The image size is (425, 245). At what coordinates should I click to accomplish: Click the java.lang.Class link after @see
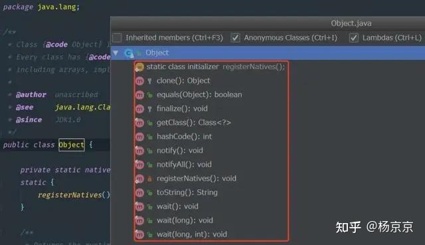point(82,108)
